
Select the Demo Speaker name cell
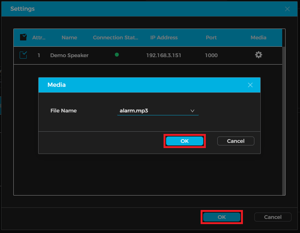point(69,55)
